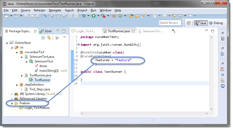Open the Source menu
This screenshot has width=233, height=130.
(x=26, y=10)
